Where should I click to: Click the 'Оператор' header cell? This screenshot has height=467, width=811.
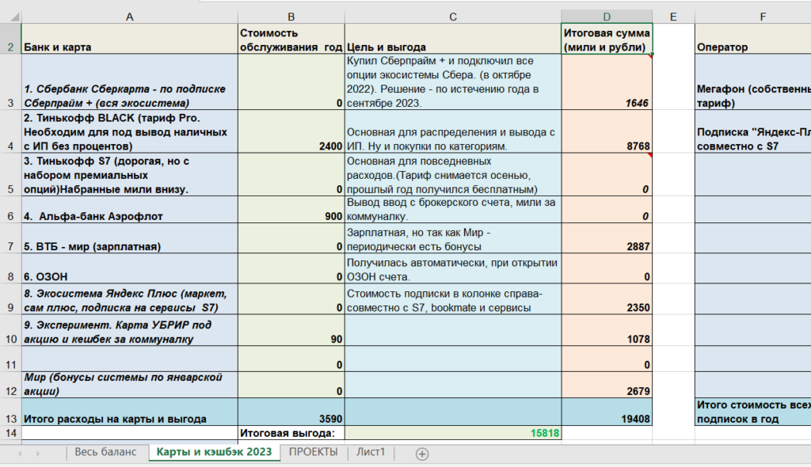[x=753, y=39]
